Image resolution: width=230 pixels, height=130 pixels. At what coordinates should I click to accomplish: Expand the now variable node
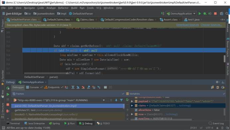[x=132, y=114]
